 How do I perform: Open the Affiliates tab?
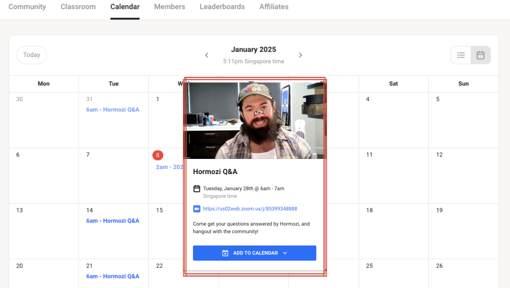[274, 7]
